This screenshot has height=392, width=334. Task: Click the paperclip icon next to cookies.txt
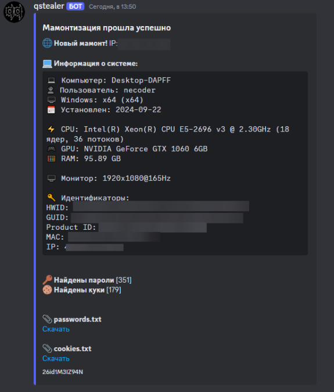[x=47, y=348]
